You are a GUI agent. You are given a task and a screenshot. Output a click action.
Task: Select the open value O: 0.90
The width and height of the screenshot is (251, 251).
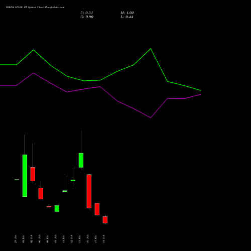point(87,17)
